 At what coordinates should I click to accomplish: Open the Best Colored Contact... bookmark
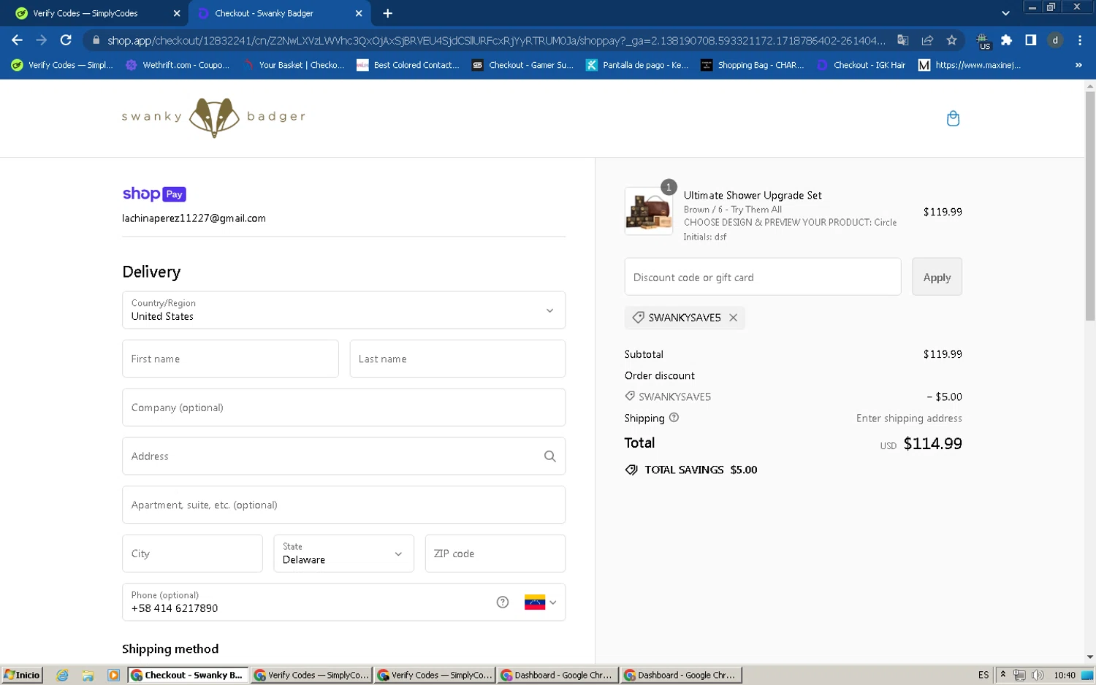tap(408, 65)
